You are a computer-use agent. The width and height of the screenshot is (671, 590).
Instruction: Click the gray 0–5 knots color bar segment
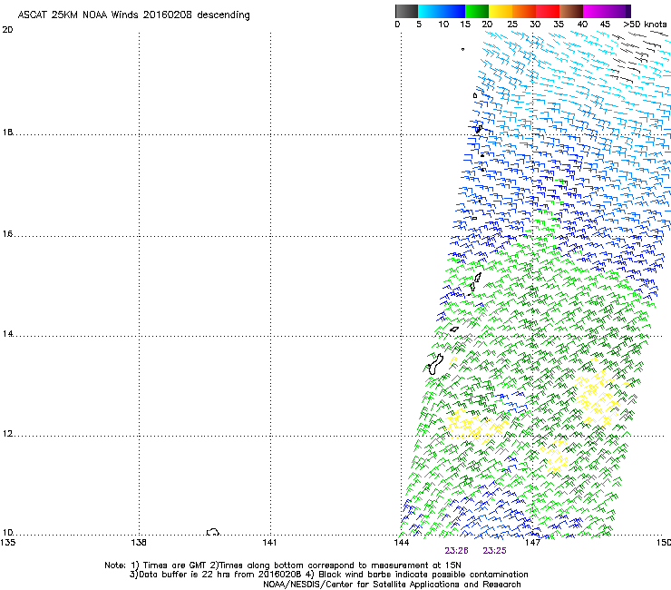(x=406, y=11)
